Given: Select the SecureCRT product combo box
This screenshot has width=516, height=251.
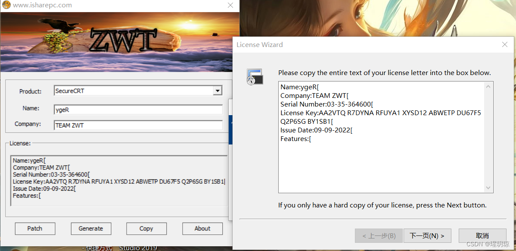Looking at the screenshot, I should click(x=138, y=91).
